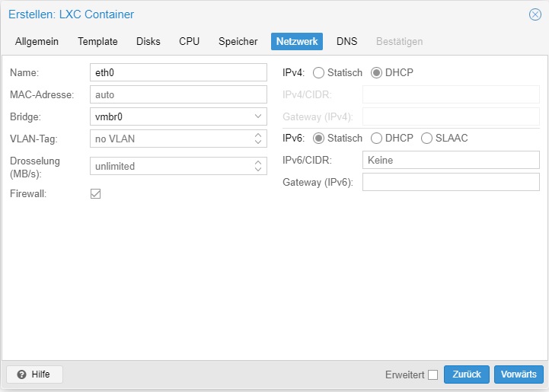Image resolution: width=549 pixels, height=392 pixels.
Task: Increase VLAN-Tag value with up arrow
Action: (x=257, y=135)
